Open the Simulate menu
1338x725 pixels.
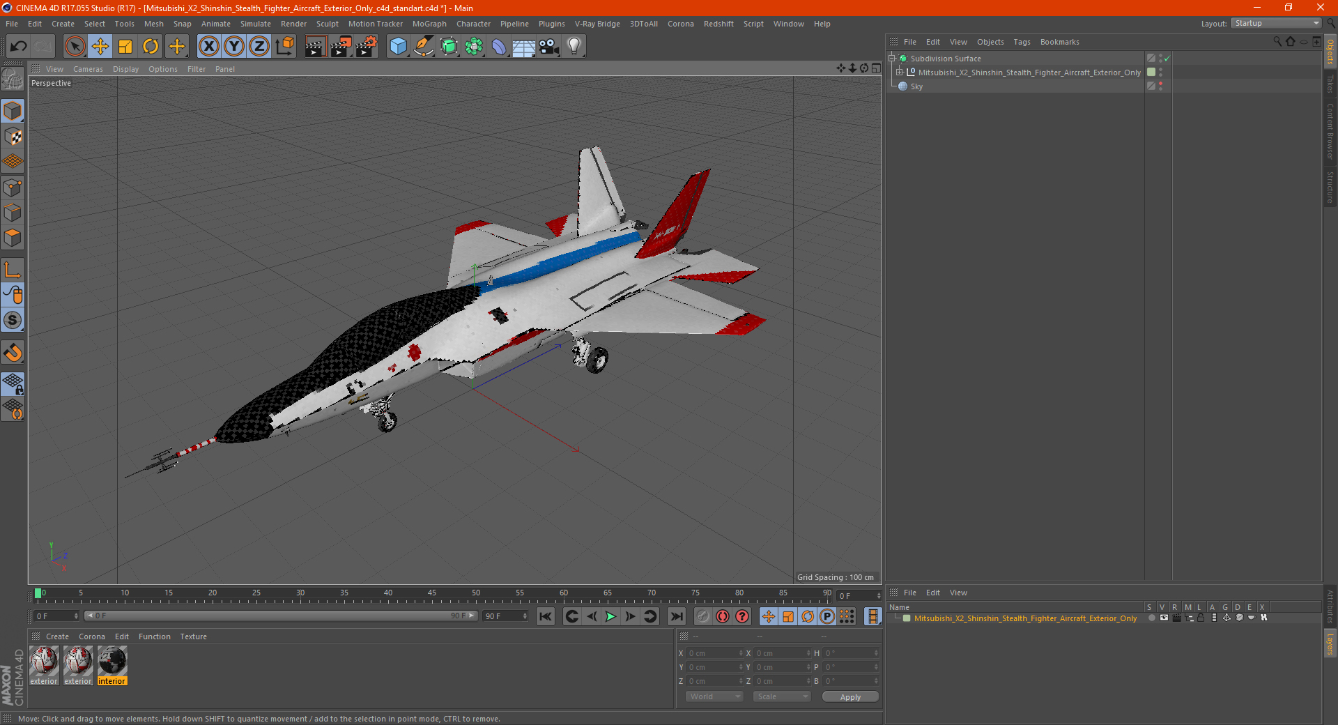pos(256,24)
